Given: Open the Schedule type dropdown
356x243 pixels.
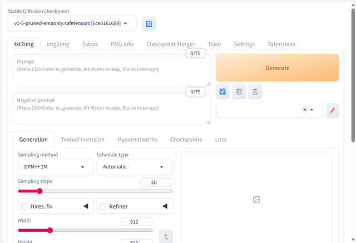Looking at the screenshot, I should (x=134, y=167).
